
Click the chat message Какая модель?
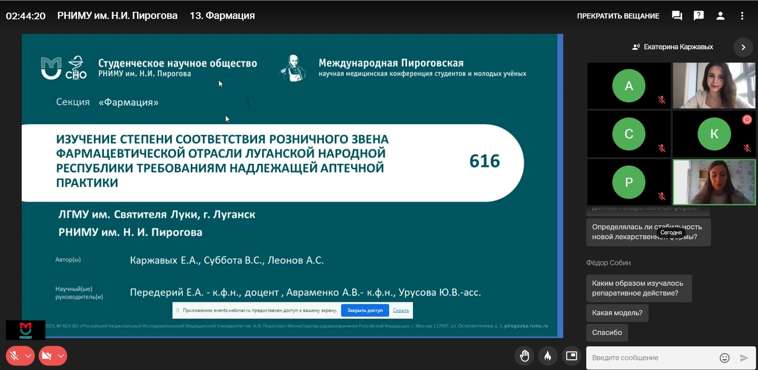617,313
